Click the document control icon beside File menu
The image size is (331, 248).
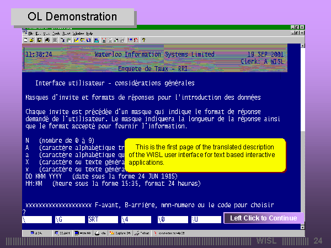(x=25, y=34)
